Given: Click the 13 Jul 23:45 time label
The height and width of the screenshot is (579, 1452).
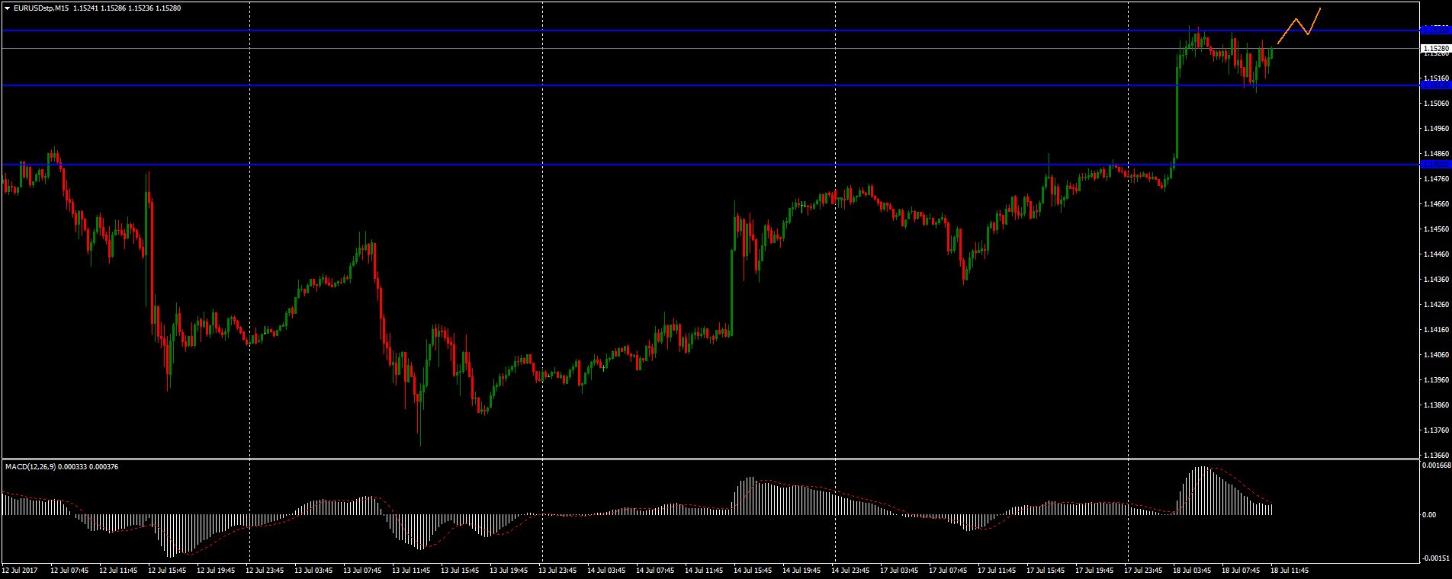Looking at the screenshot, I should pyautogui.click(x=557, y=569).
